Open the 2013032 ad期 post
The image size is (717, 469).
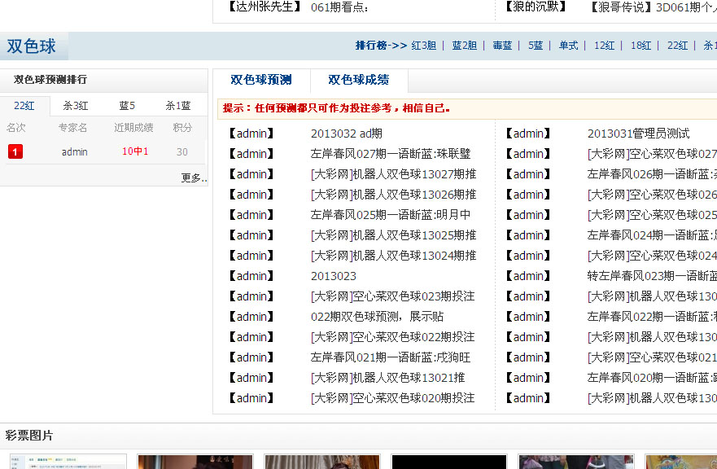click(x=346, y=134)
